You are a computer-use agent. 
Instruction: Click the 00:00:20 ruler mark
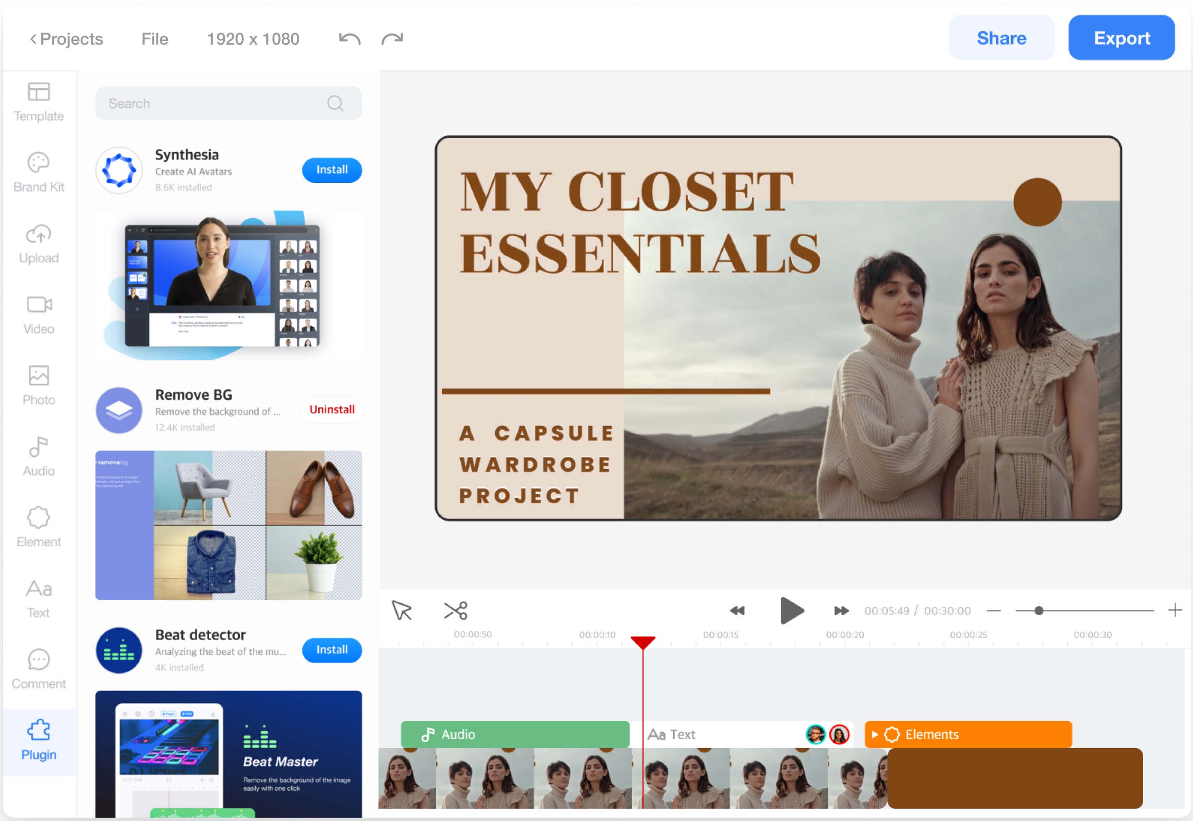(x=845, y=635)
